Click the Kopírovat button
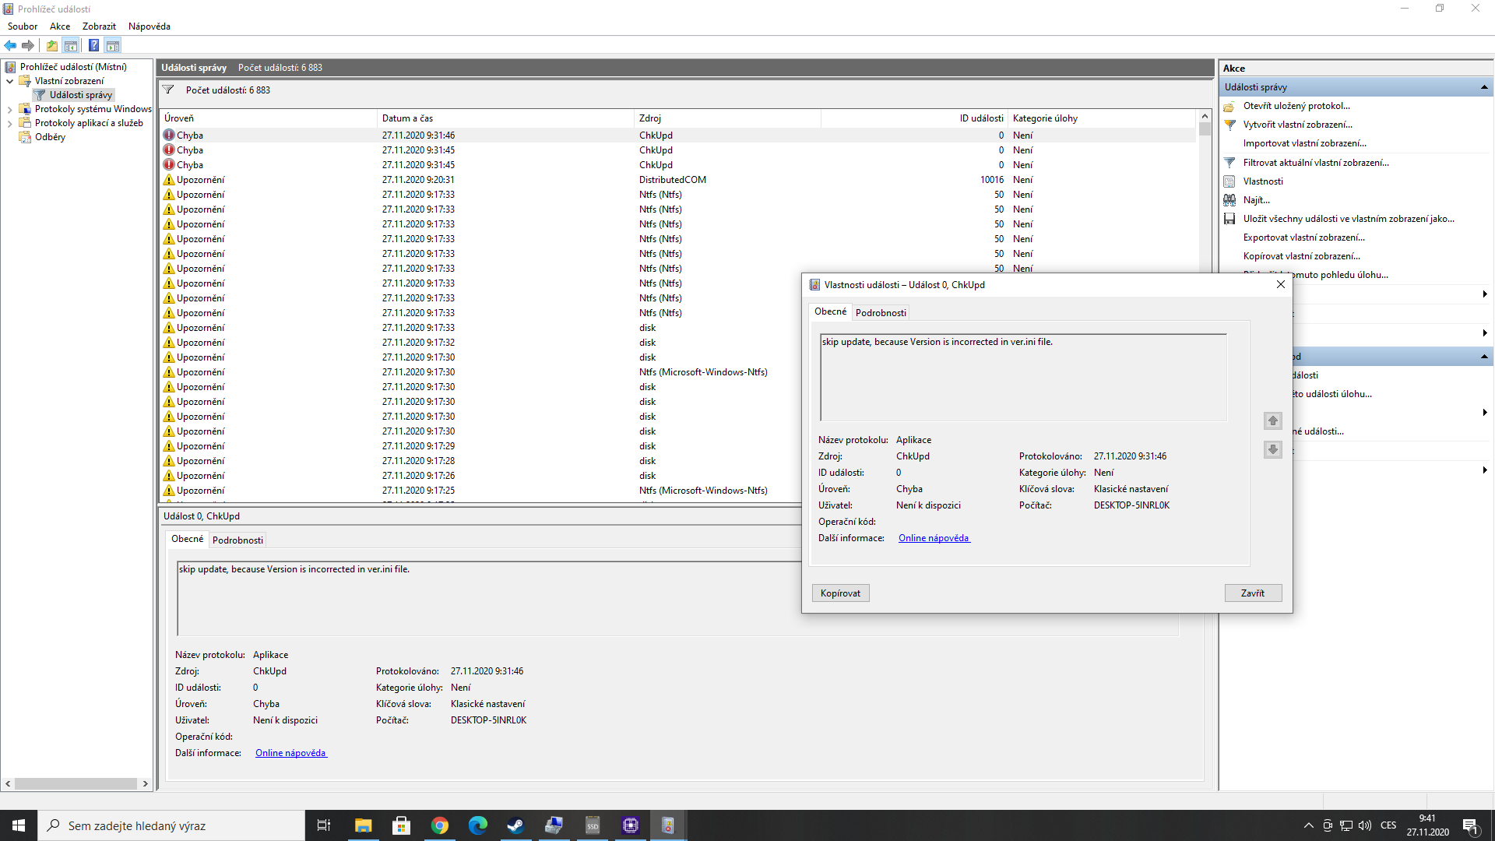 [840, 593]
